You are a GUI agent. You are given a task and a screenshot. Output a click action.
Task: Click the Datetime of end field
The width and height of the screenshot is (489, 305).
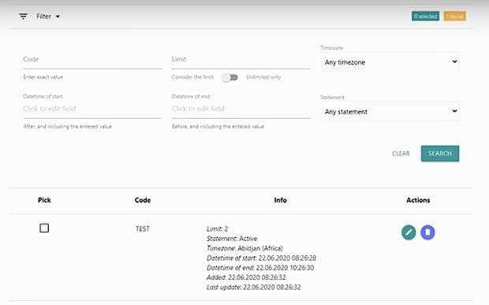tap(241, 109)
